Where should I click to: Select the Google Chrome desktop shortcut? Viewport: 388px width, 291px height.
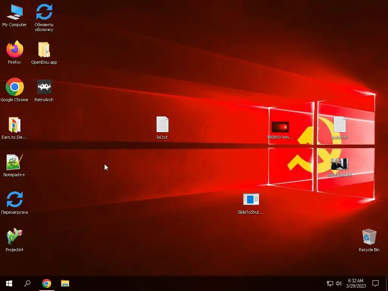[15, 87]
